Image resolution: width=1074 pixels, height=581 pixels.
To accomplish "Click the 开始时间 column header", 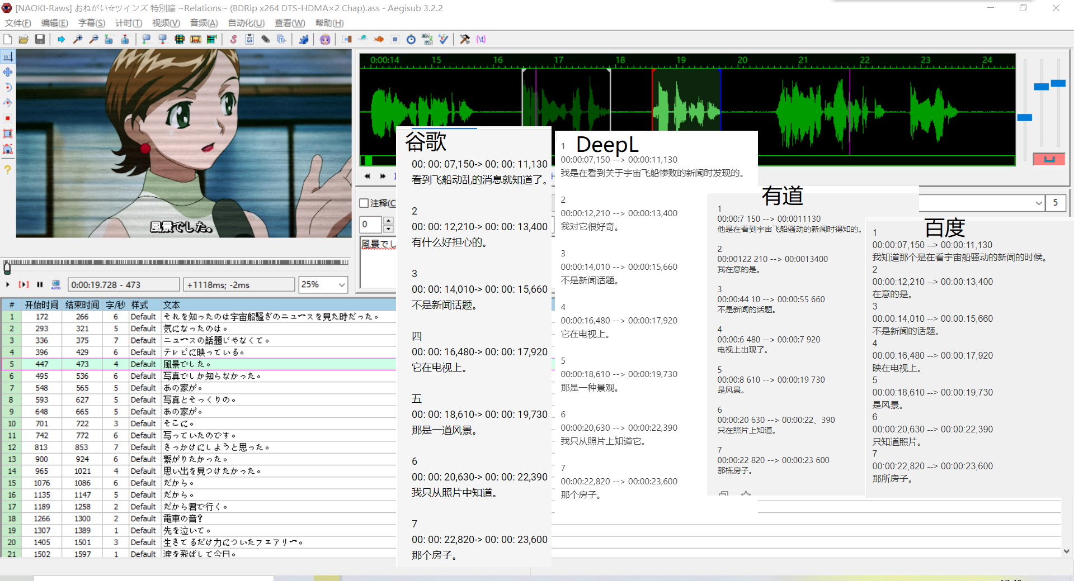I will point(42,305).
